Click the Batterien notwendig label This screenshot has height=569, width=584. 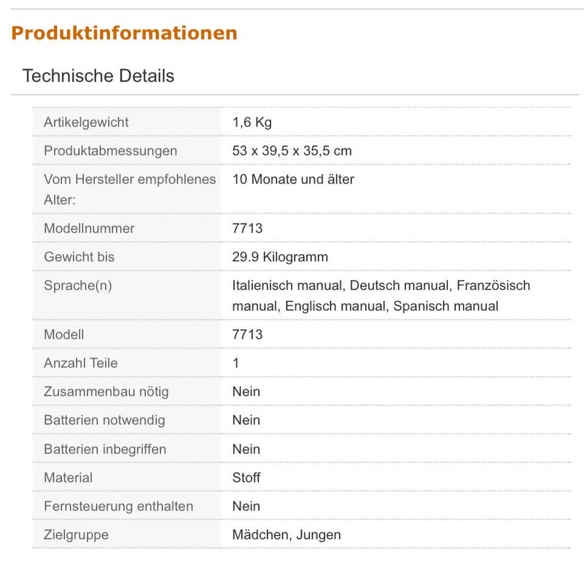[x=104, y=421]
